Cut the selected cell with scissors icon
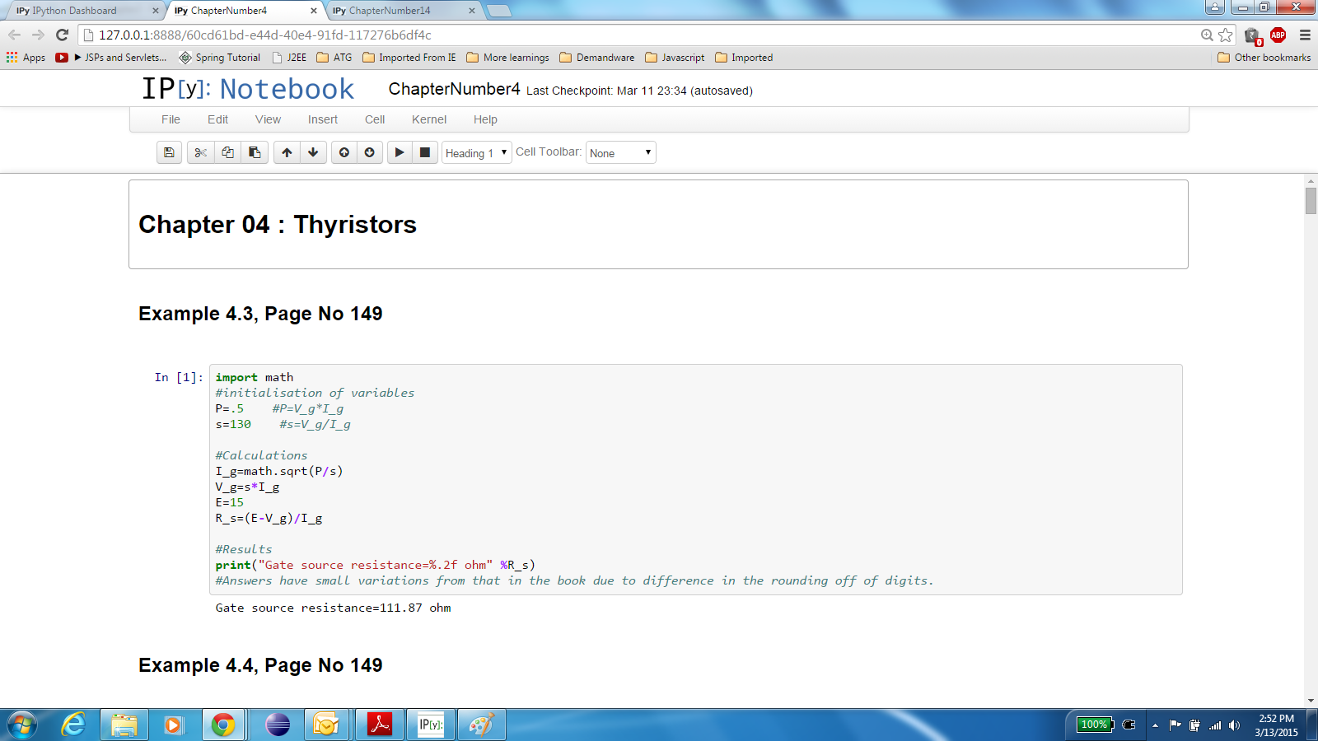The width and height of the screenshot is (1318, 741). tap(200, 152)
